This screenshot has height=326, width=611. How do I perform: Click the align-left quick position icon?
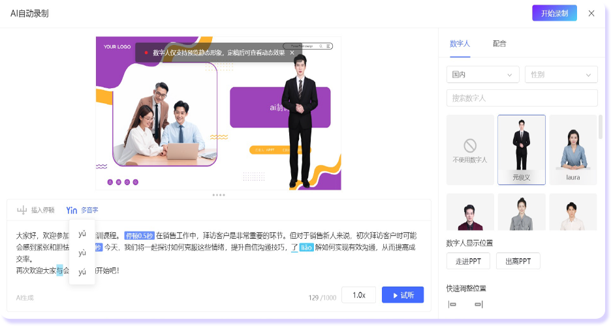click(x=452, y=304)
